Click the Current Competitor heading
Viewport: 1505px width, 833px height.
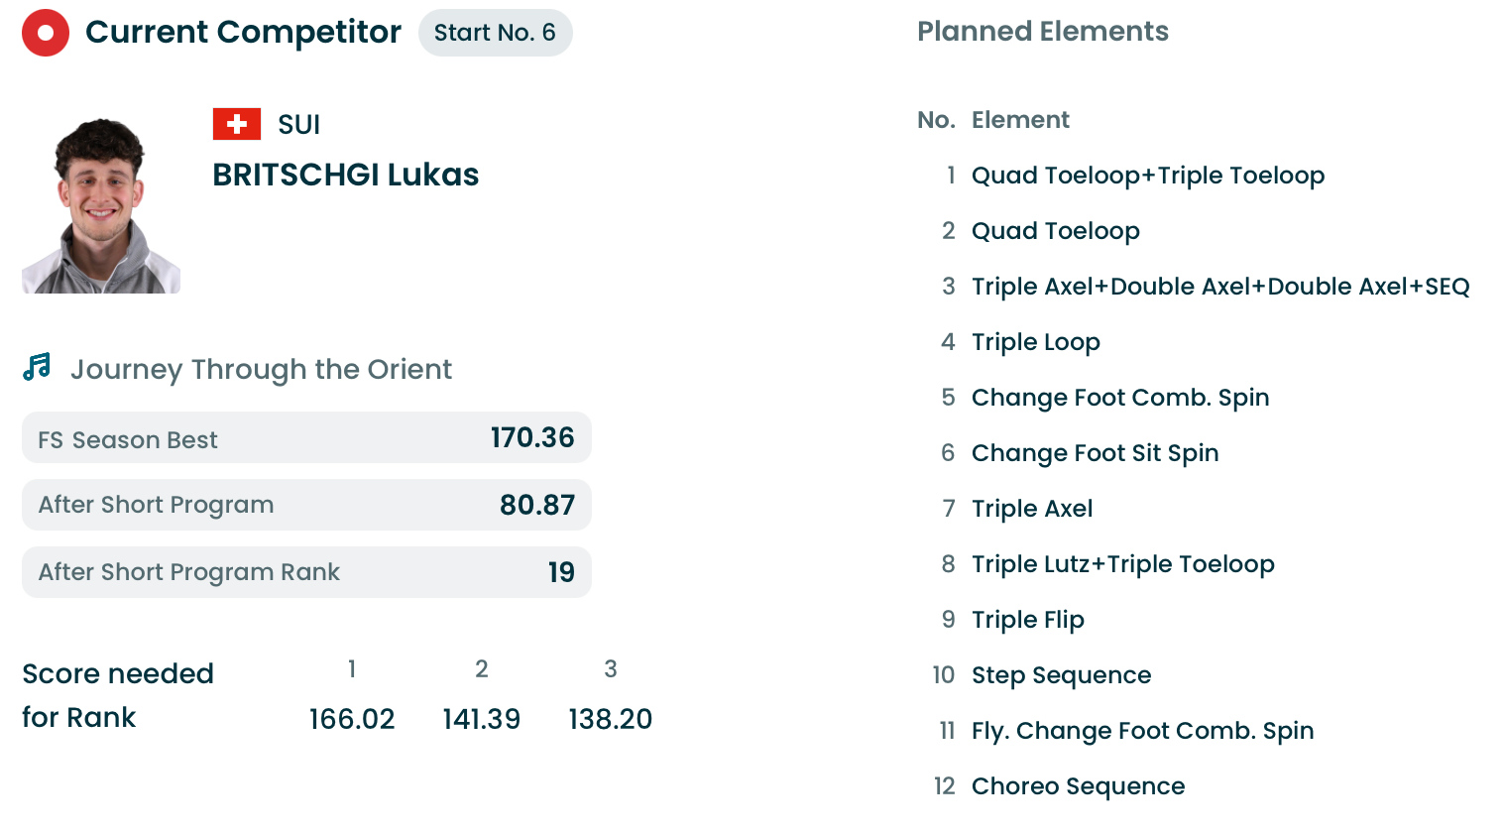point(243,32)
